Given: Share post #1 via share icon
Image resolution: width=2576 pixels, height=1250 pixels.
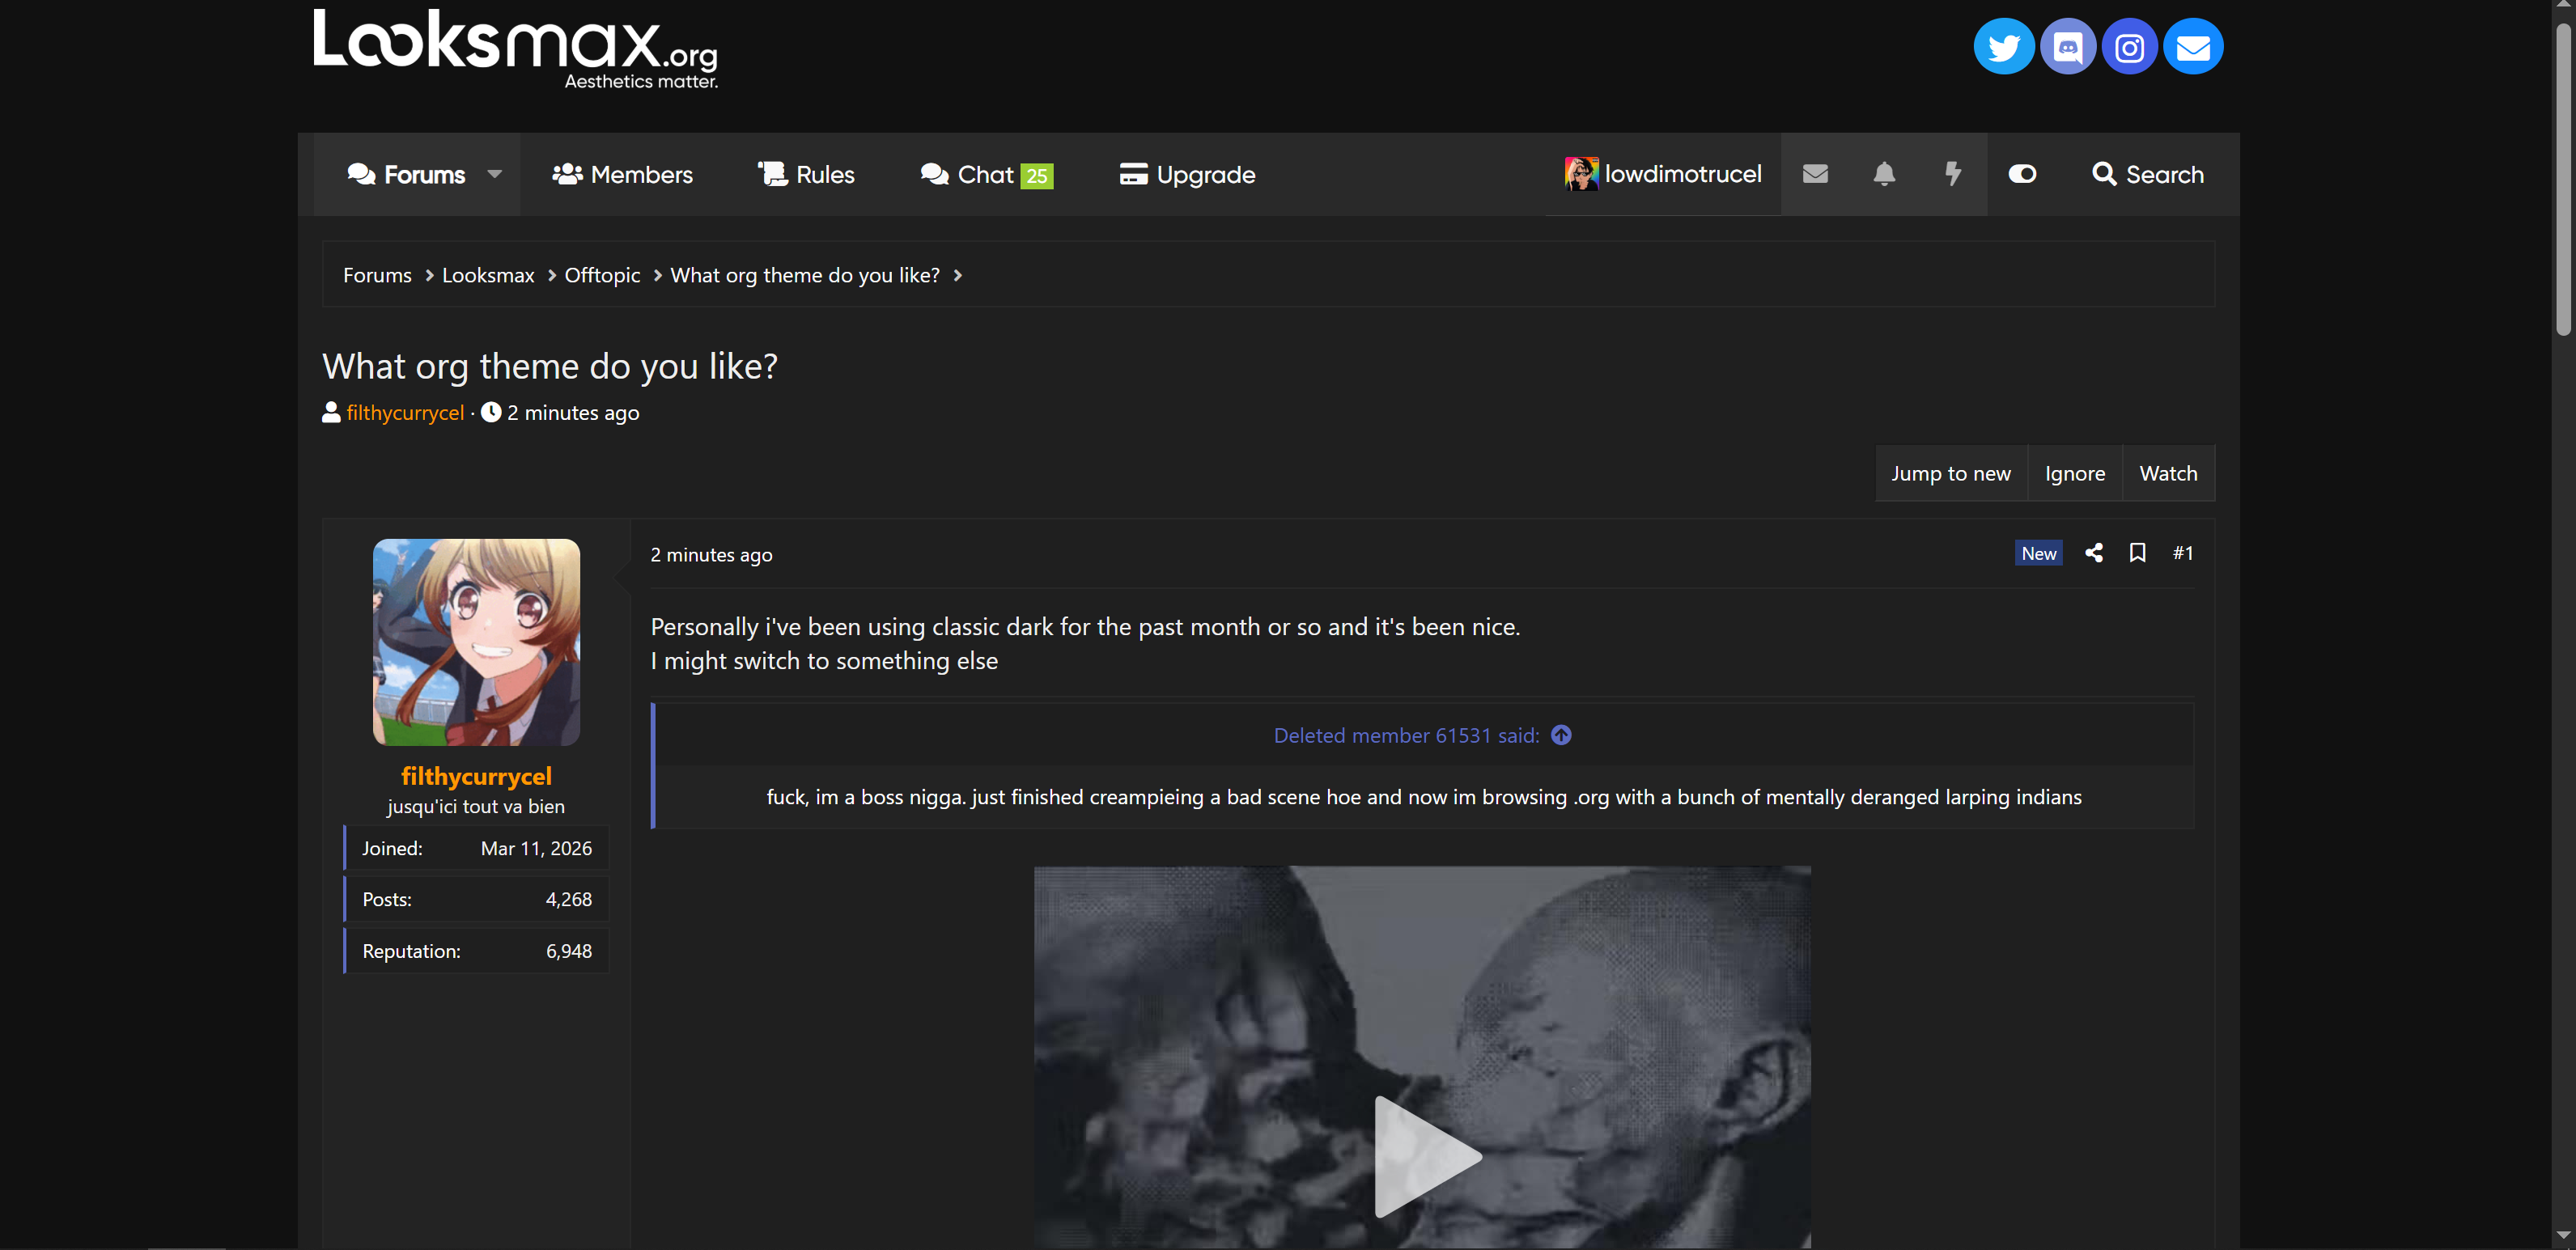Looking at the screenshot, I should click(x=2094, y=553).
